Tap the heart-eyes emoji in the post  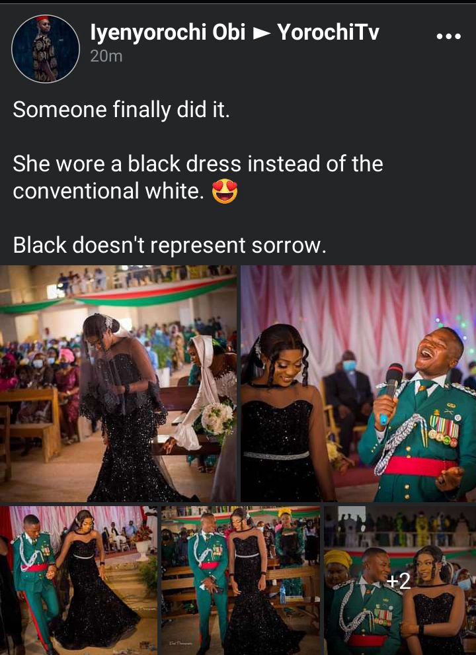225,192
